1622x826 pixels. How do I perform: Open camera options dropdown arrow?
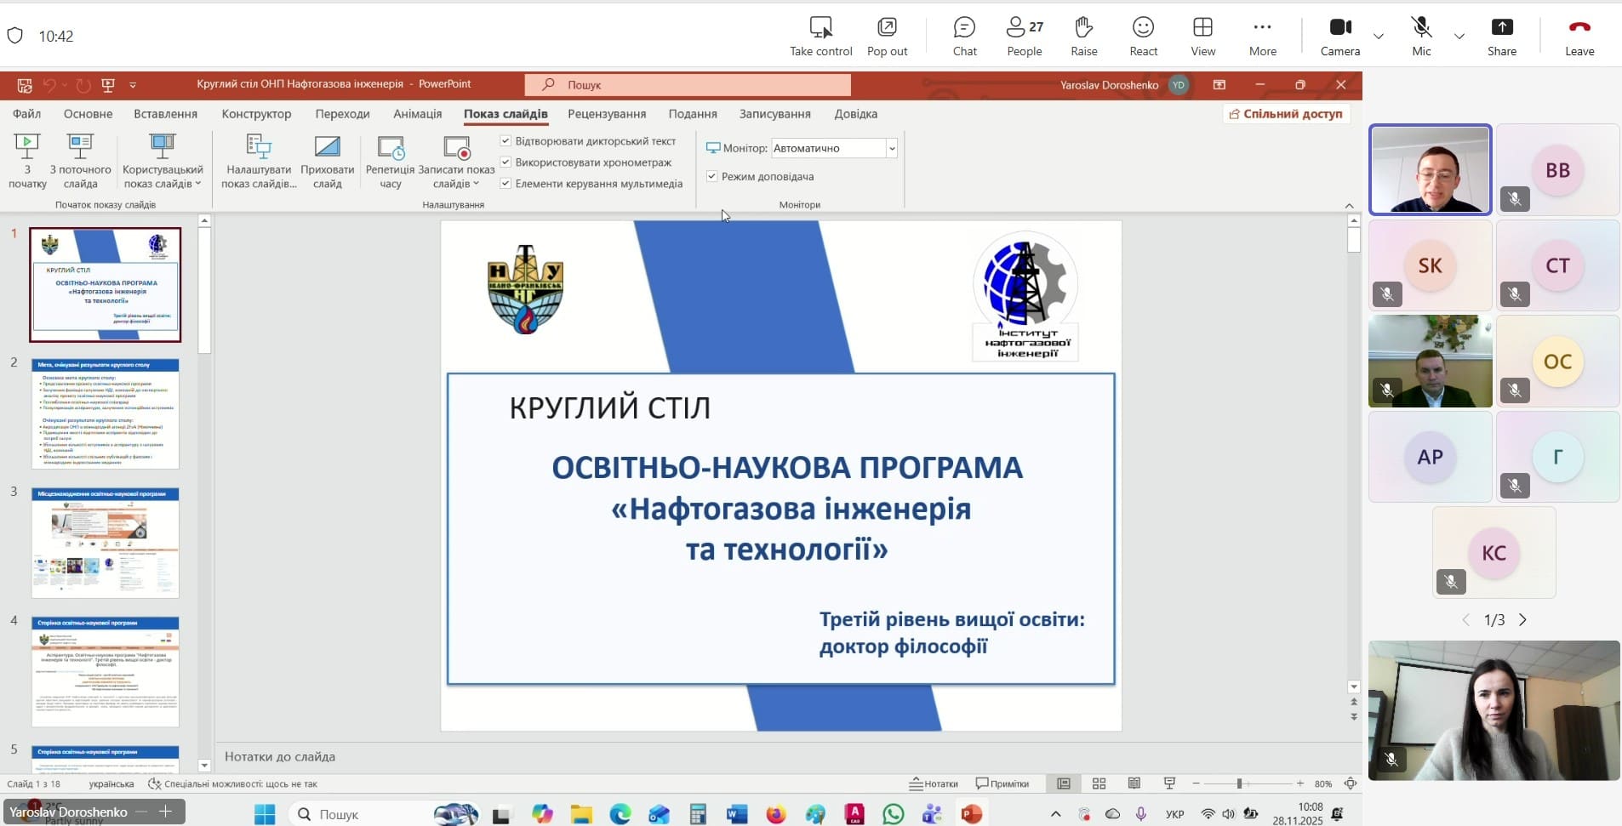[x=1379, y=37]
